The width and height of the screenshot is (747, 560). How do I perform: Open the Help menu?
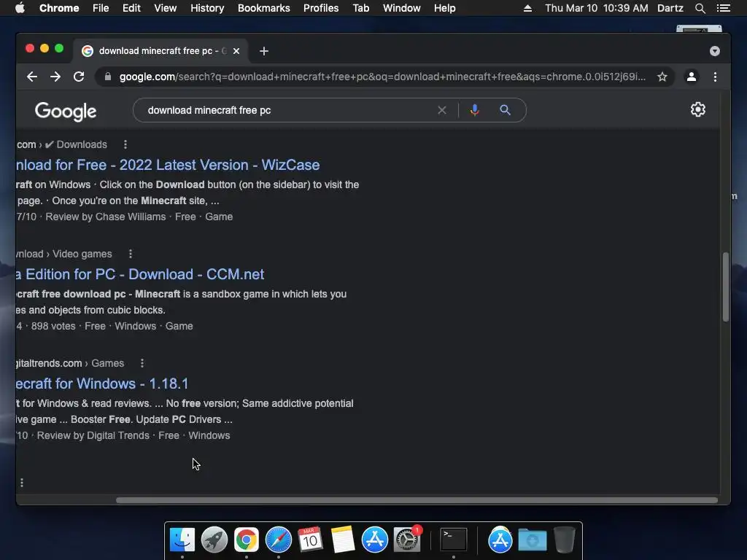[444, 8]
